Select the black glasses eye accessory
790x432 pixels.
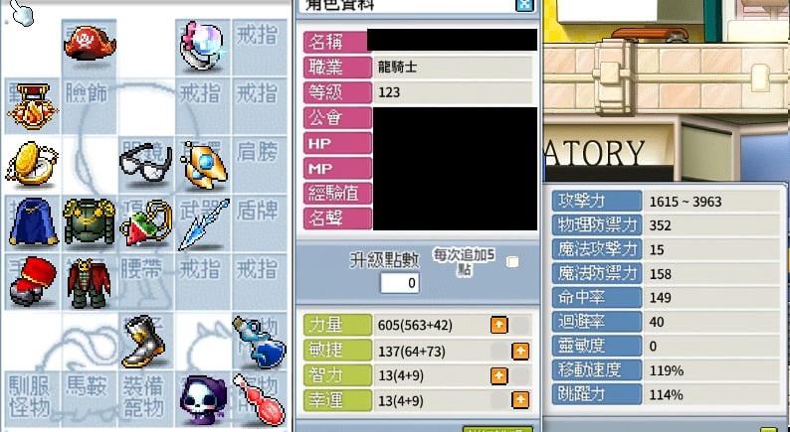click(146, 162)
